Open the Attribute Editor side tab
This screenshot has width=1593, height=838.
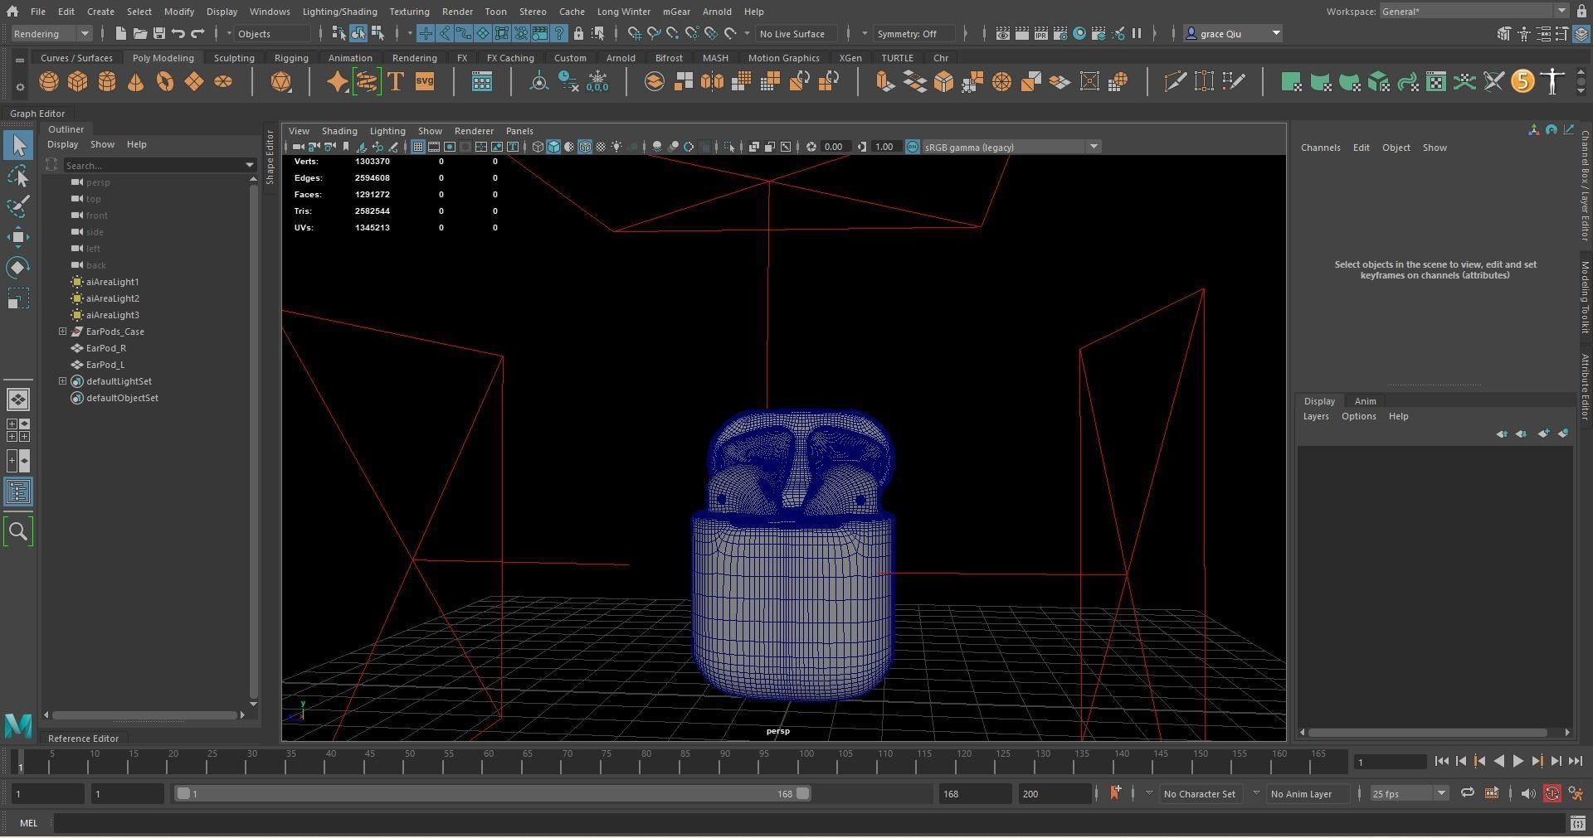[x=1585, y=386]
